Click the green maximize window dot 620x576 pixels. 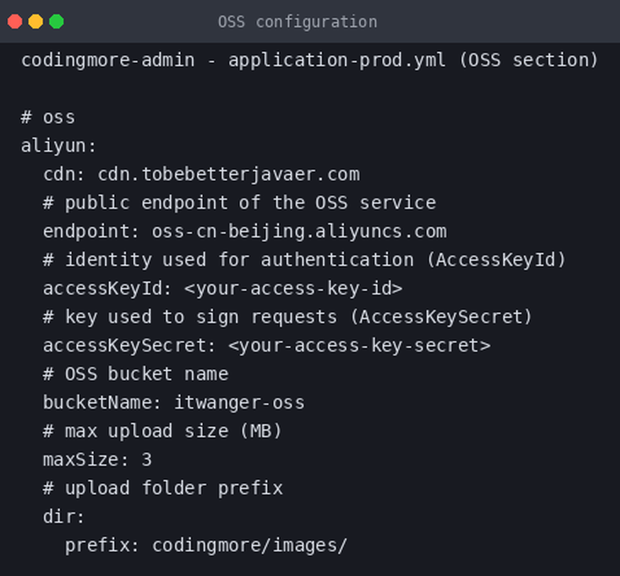point(56,21)
